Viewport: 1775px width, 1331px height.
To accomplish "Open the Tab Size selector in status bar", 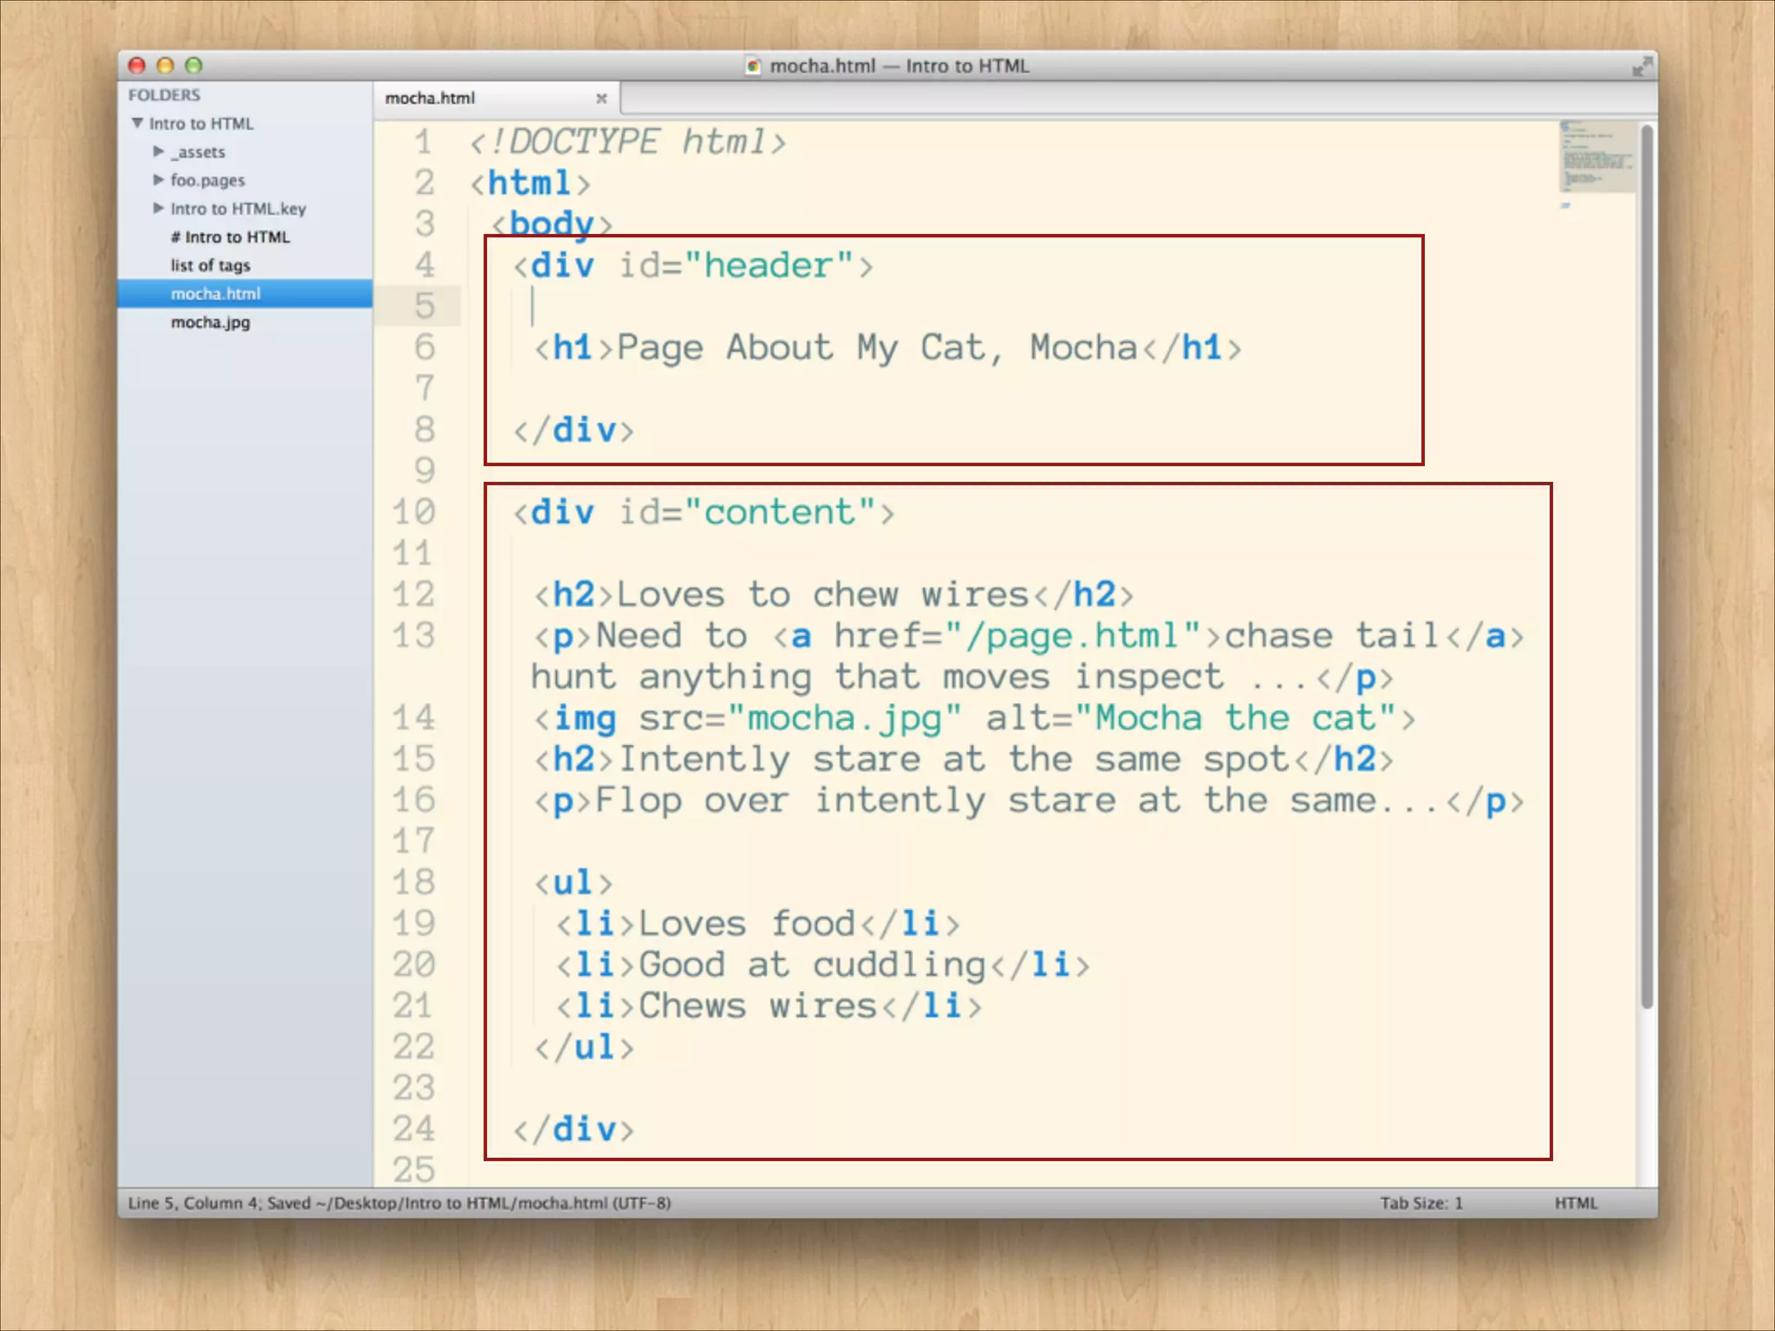I will click(1421, 1203).
